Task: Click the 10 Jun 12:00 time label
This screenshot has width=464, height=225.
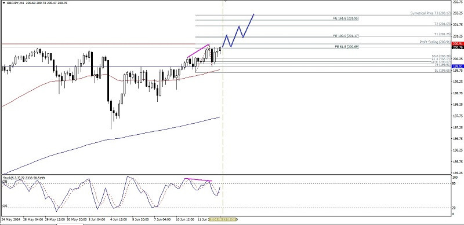Action: coord(185,220)
